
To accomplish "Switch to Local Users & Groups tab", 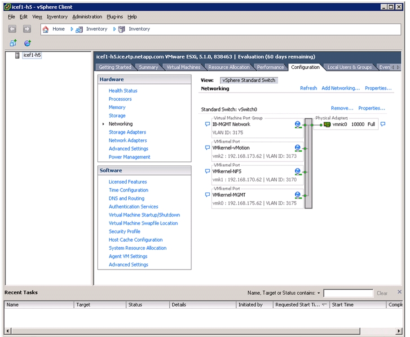I will point(349,67).
